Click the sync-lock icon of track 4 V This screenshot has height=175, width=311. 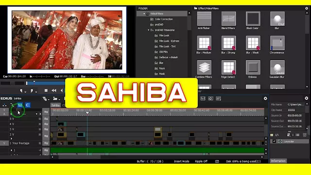click(46, 124)
